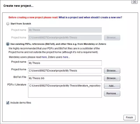The image size is (140, 124).
Task: Click the active Project name field
Action: (65, 63)
